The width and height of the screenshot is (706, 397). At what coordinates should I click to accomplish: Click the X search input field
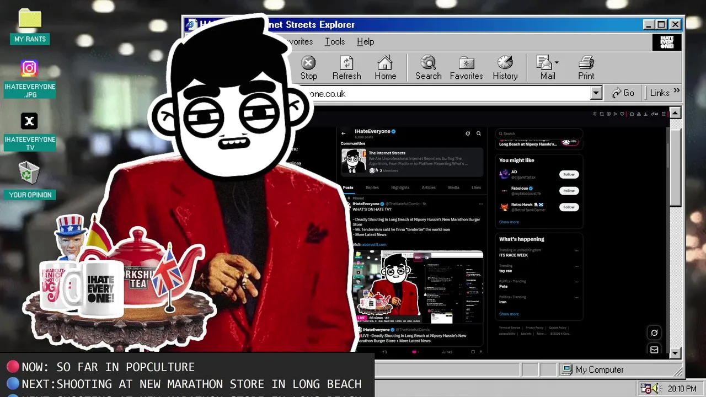[539, 133]
